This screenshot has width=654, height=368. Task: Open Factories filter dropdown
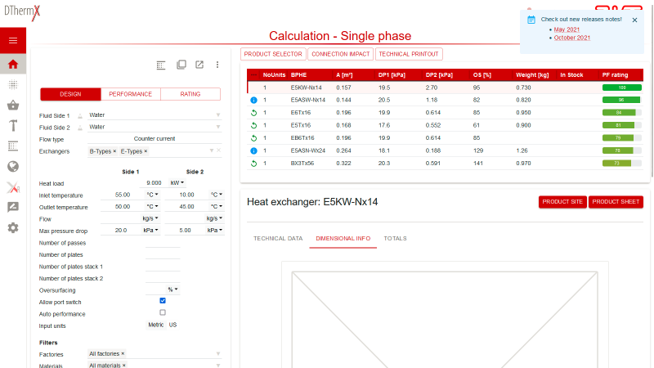(x=217, y=354)
